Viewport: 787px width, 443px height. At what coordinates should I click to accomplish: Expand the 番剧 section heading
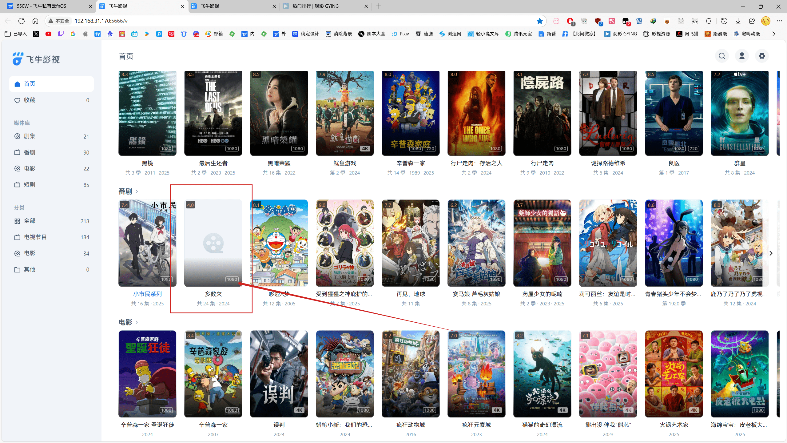pyautogui.click(x=128, y=191)
